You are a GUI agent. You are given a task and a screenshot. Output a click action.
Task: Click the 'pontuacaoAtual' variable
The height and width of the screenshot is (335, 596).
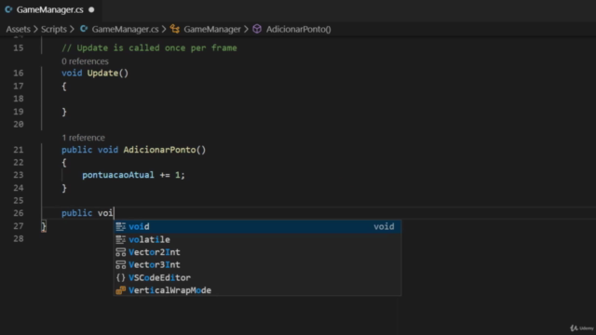(x=118, y=175)
